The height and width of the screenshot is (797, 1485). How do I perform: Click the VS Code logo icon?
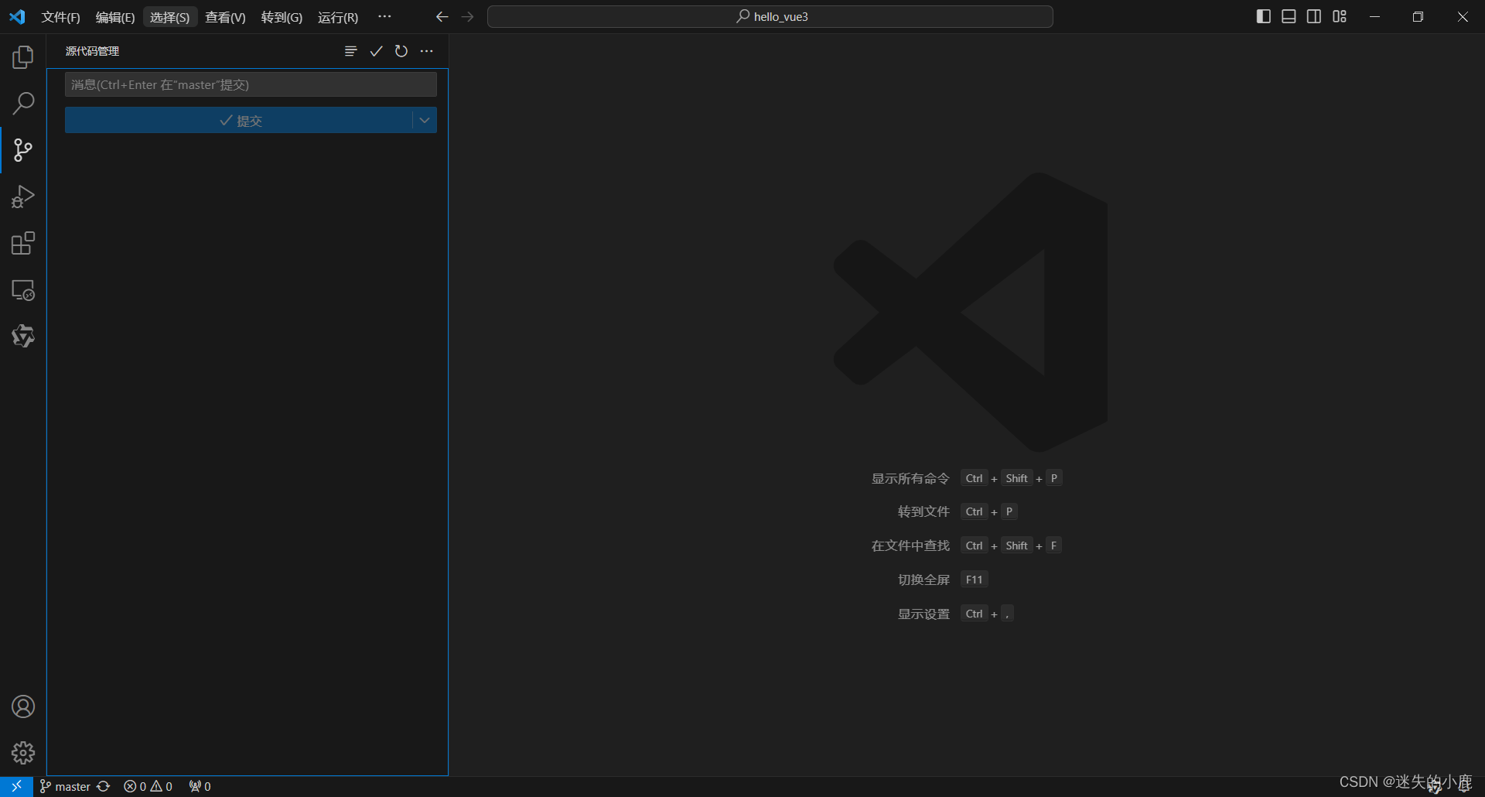[x=17, y=17]
